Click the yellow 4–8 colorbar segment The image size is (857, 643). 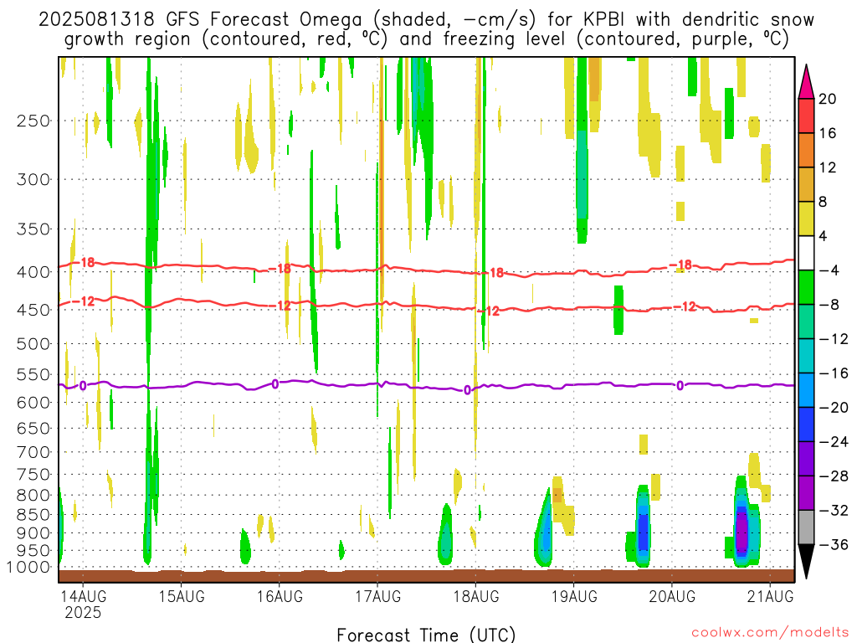806,219
